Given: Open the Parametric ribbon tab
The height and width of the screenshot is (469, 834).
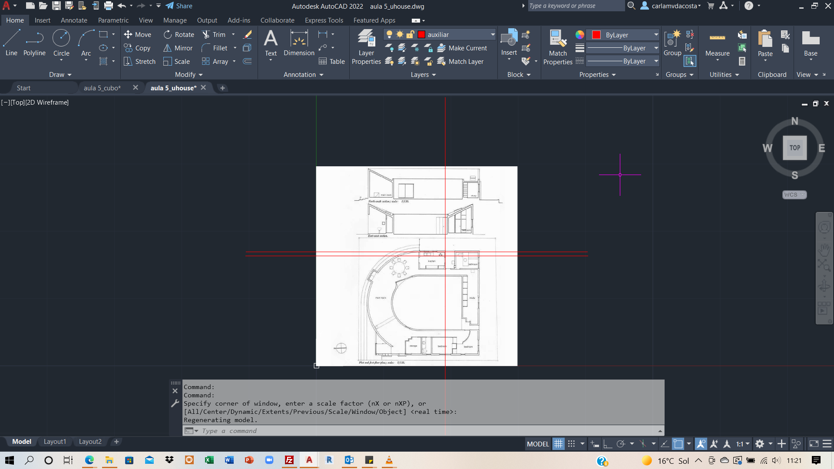Looking at the screenshot, I should pos(113,20).
